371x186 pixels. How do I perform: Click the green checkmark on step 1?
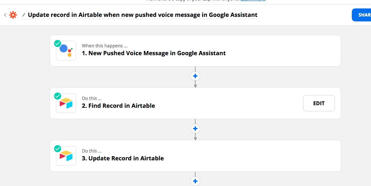point(58,43)
